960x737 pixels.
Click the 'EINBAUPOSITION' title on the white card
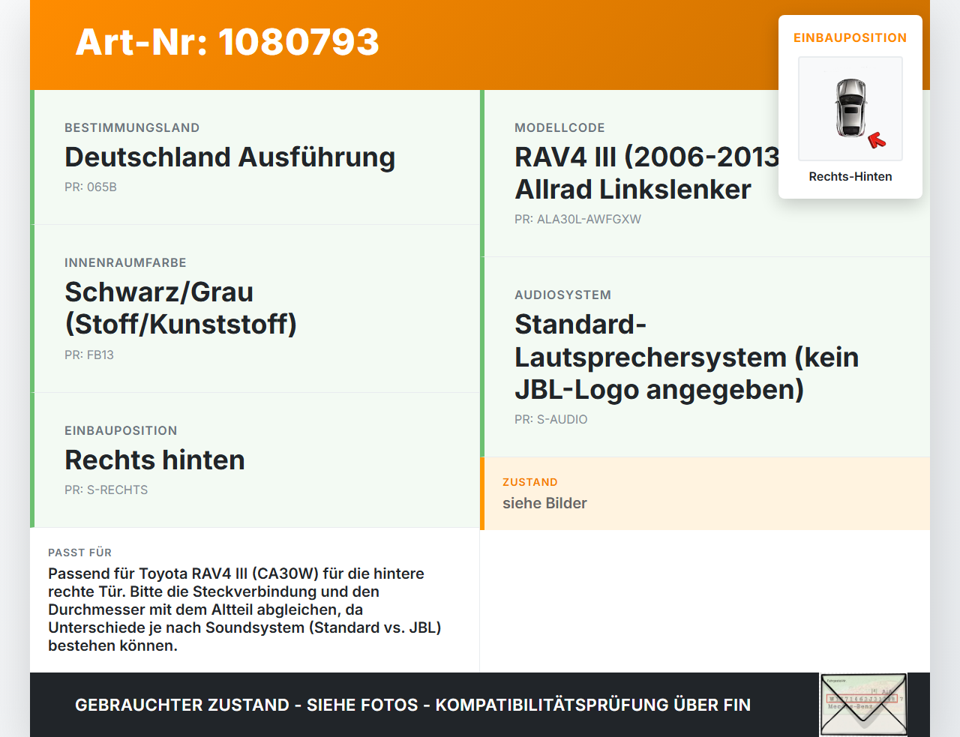[850, 38]
